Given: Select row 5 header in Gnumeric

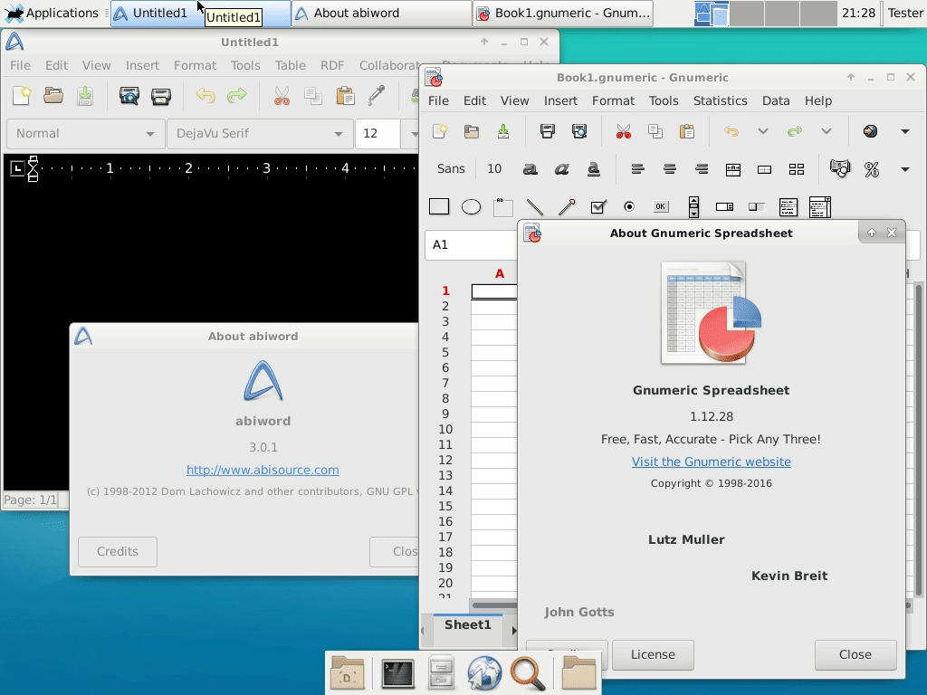Looking at the screenshot, I should [x=445, y=353].
